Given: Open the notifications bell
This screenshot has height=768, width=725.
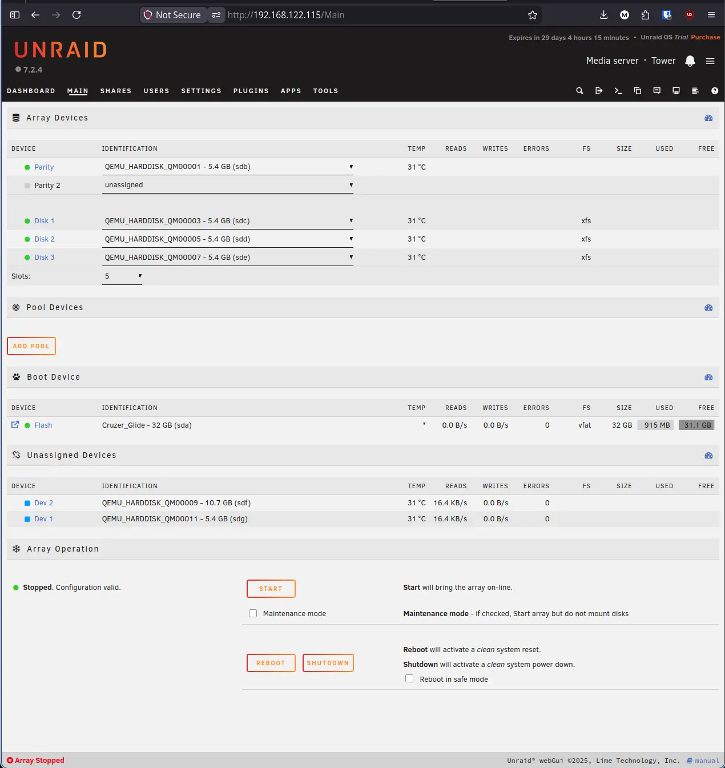Looking at the screenshot, I should (x=690, y=61).
